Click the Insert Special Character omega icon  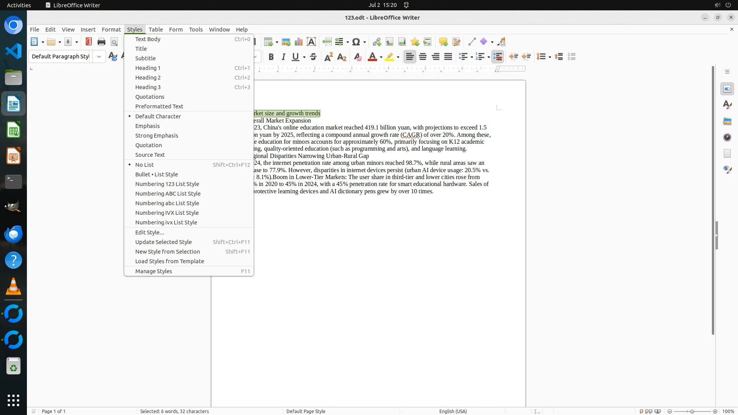pyautogui.click(x=356, y=42)
